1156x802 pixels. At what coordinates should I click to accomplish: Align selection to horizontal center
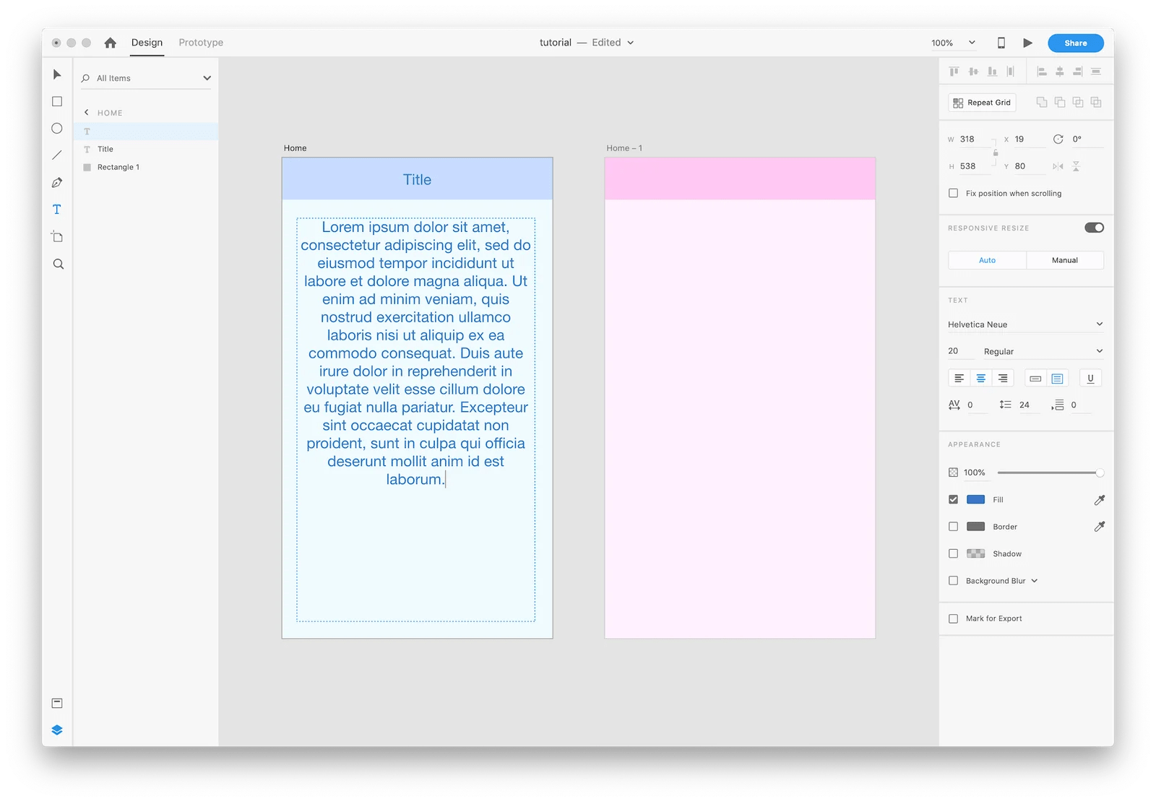tap(1060, 72)
